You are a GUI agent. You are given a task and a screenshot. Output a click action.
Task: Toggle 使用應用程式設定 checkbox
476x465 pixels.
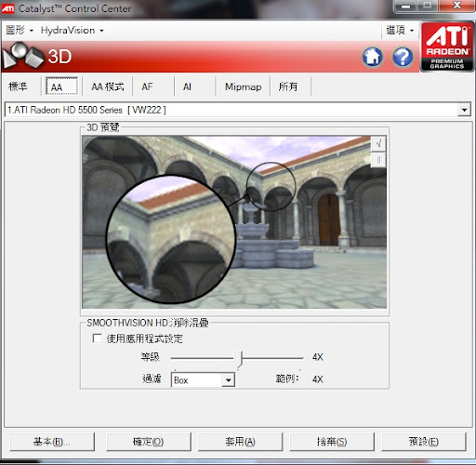click(x=97, y=339)
